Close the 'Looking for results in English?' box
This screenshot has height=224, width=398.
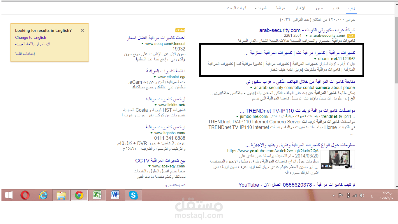(x=82, y=30)
